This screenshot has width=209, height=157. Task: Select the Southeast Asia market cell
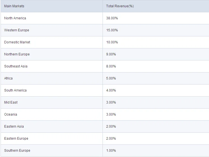pyautogui.click(x=16, y=66)
